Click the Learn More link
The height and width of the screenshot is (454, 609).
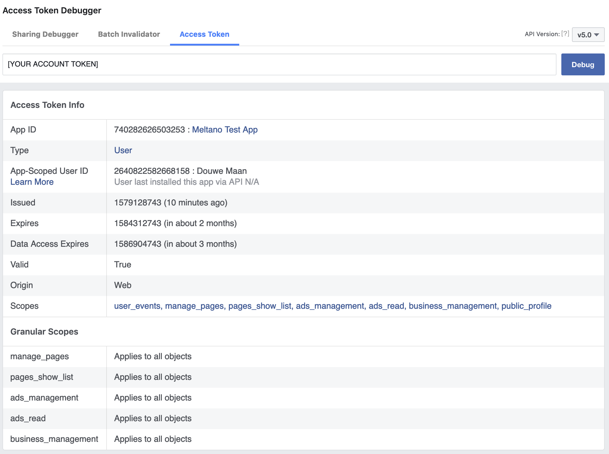tap(32, 182)
